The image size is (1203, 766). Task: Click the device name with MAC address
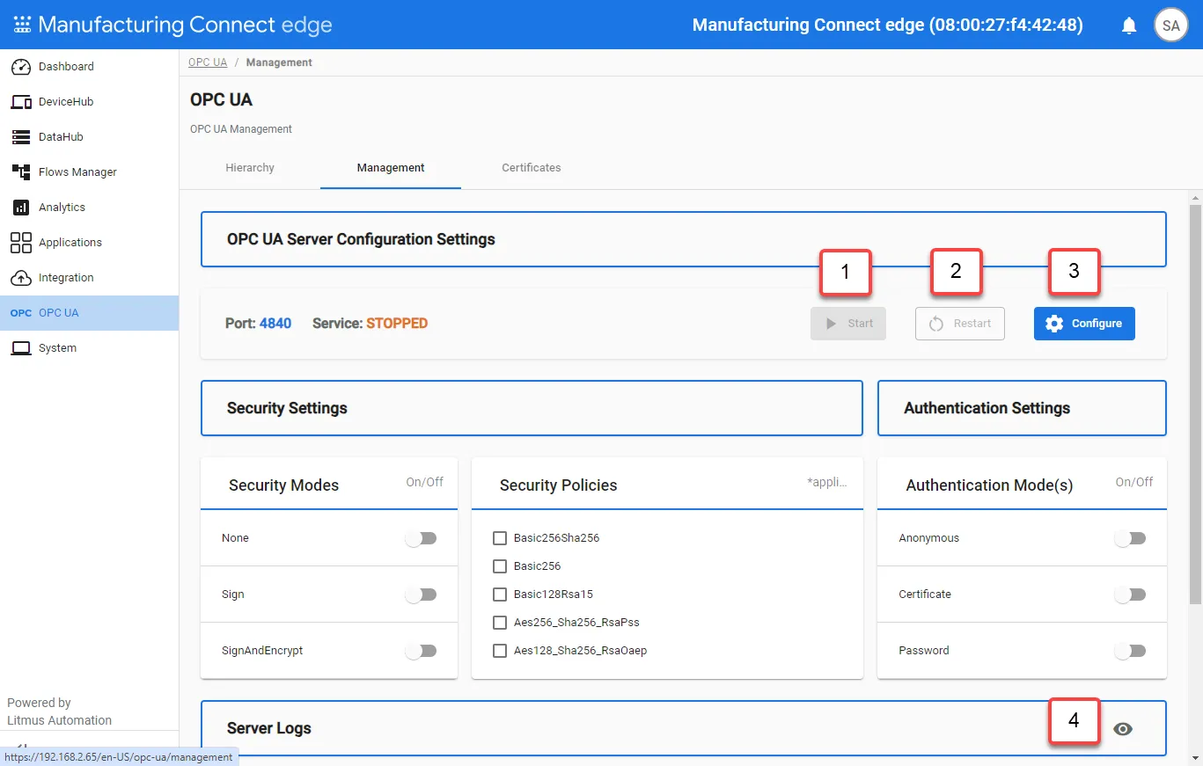tap(888, 25)
